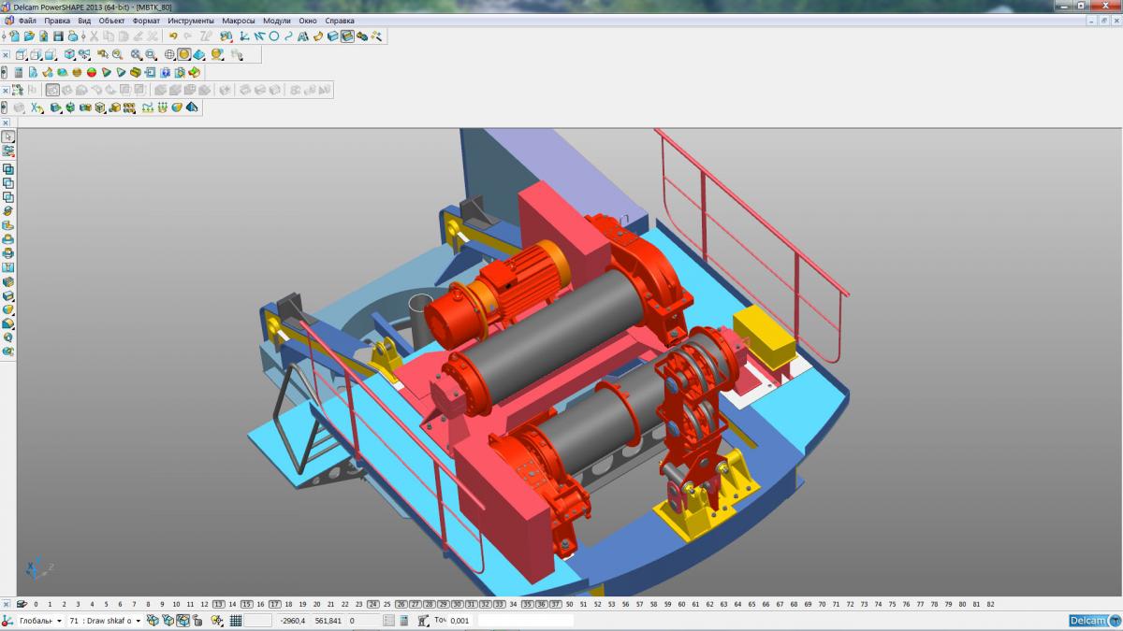Click the Wizard magic wand icon

click(376, 36)
